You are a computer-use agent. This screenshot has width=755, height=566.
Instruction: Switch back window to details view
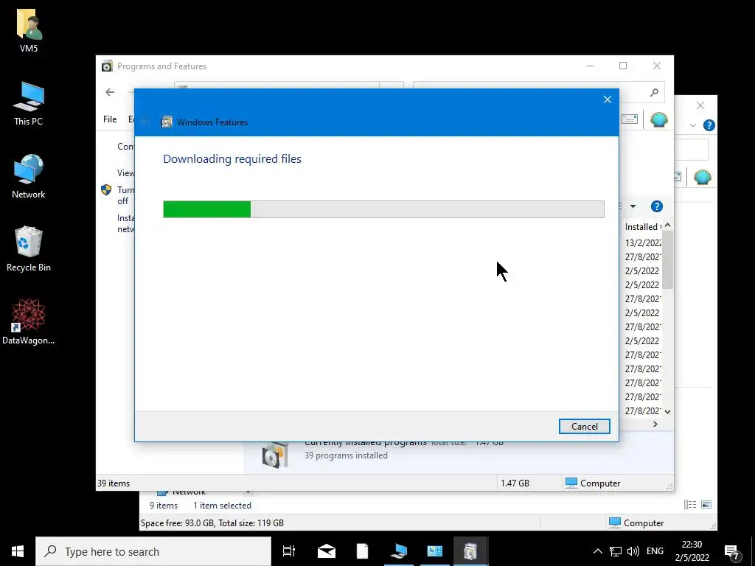[690, 504]
